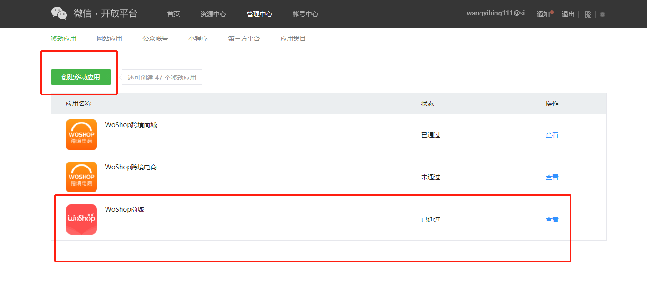
Task: Switch to the 应用类目 tab
Action: click(293, 39)
